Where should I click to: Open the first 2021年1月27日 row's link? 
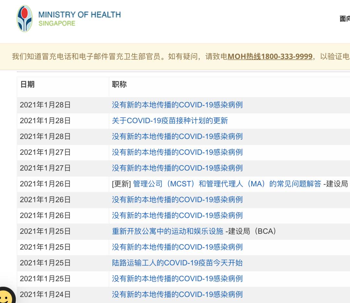[177, 152]
